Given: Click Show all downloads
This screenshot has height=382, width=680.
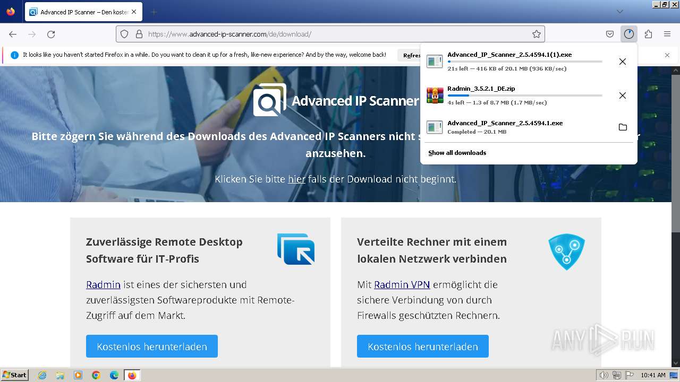Looking at the screenshot, I should click(457, 153).
